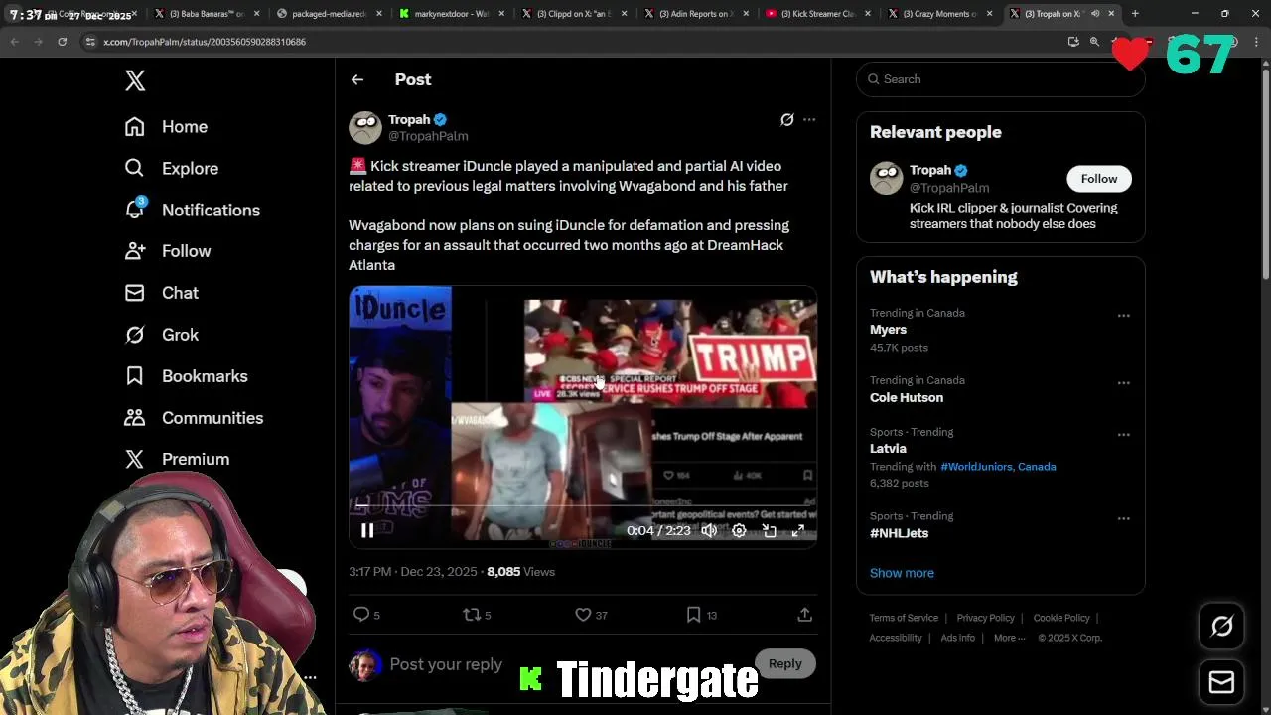Open Grok in the sidebar
The width and height of the screenshot is (1271, 715).
(x=161, y=335)
